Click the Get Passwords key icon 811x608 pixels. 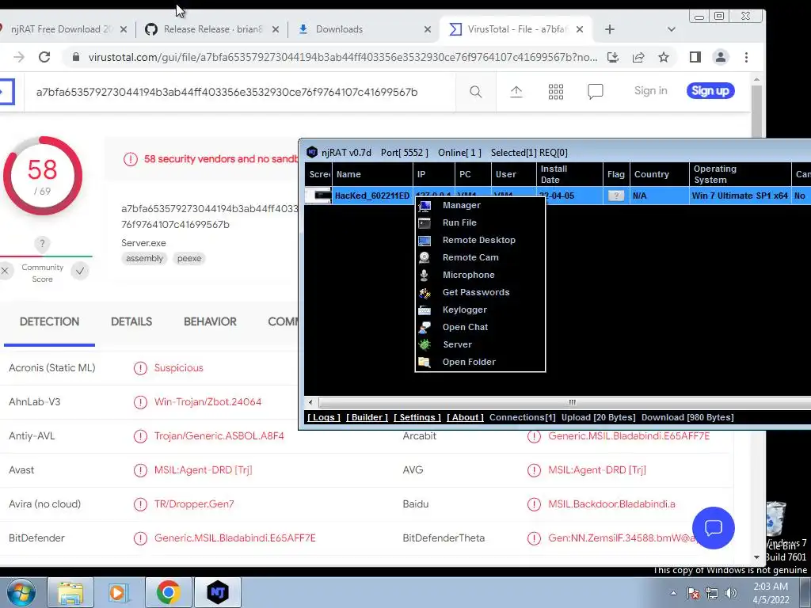coord(425,293)
